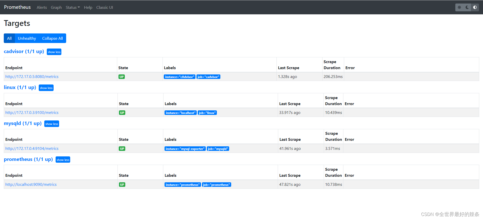The height and width of the screenshot is (219, 483).
Task: Select the 3.571ms scrape duration
Action: [333, 149]
